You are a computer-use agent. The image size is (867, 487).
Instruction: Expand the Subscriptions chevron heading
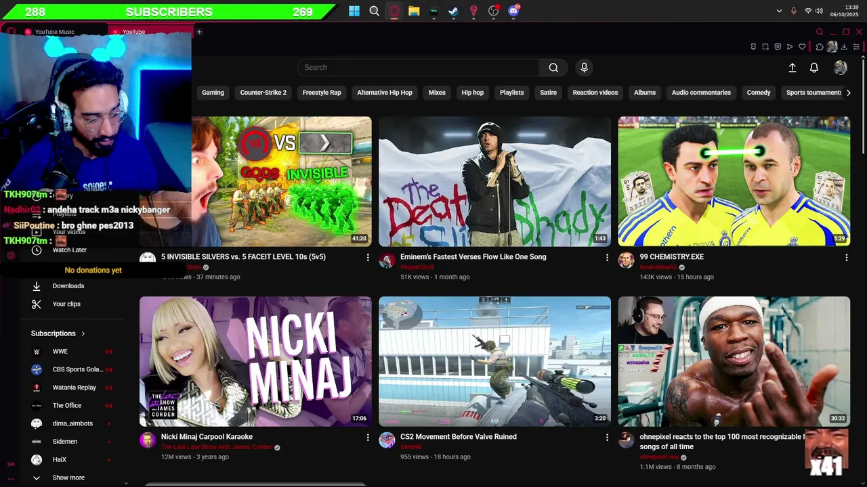[x=58, y=333]
